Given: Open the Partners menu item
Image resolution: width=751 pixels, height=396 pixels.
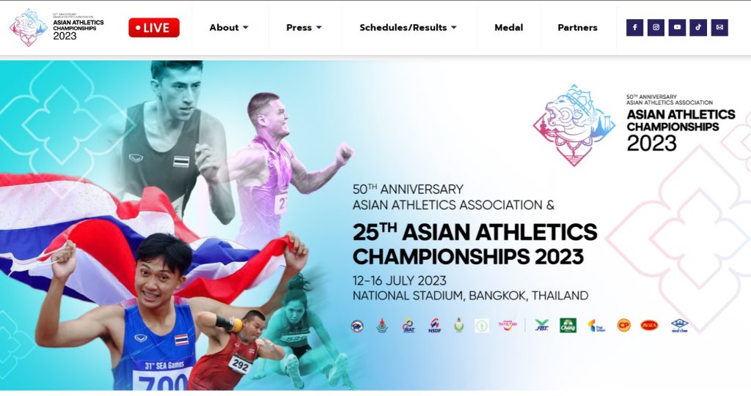Looking at the screenshot, I should click(578, 28).
